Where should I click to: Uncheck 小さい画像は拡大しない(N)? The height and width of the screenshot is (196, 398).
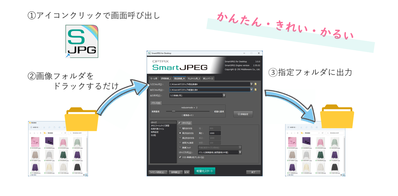pyautogui.click(x=180, y=157)
